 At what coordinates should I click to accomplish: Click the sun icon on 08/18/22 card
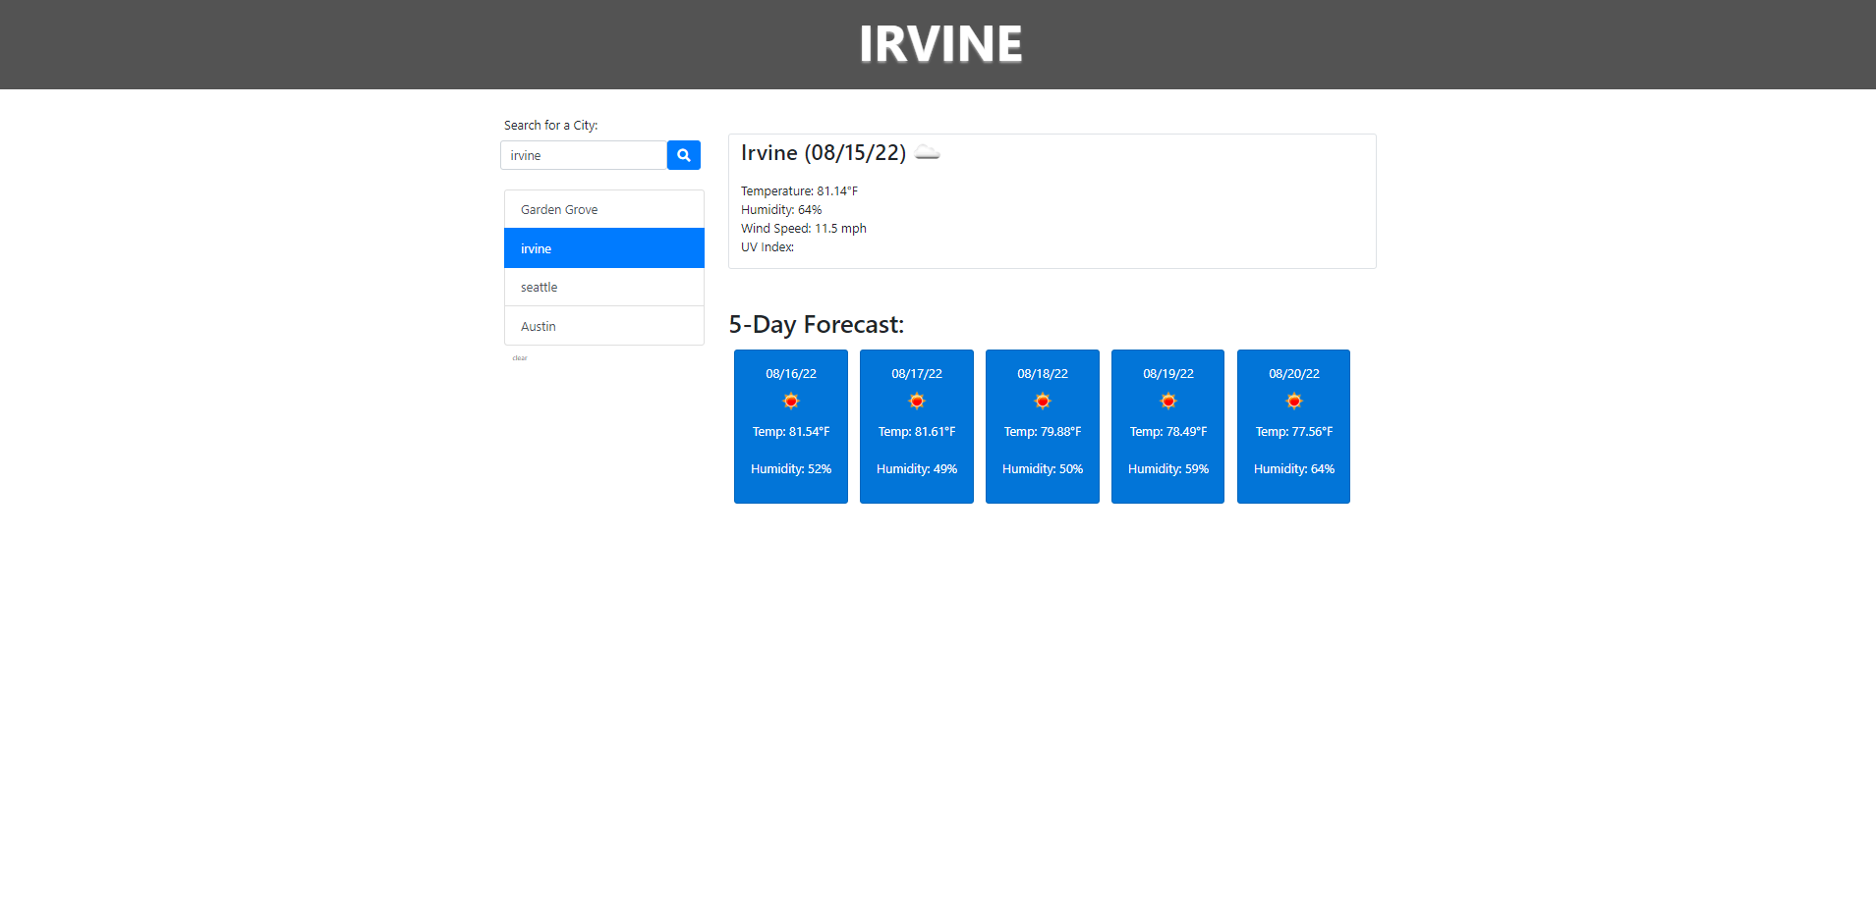click(1042, 401)
